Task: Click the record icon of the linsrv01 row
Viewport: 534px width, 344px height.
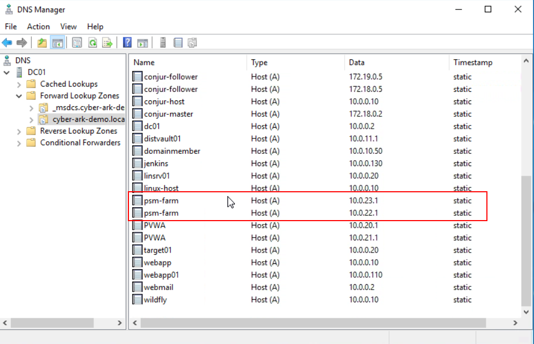Action: pos(138,176)
